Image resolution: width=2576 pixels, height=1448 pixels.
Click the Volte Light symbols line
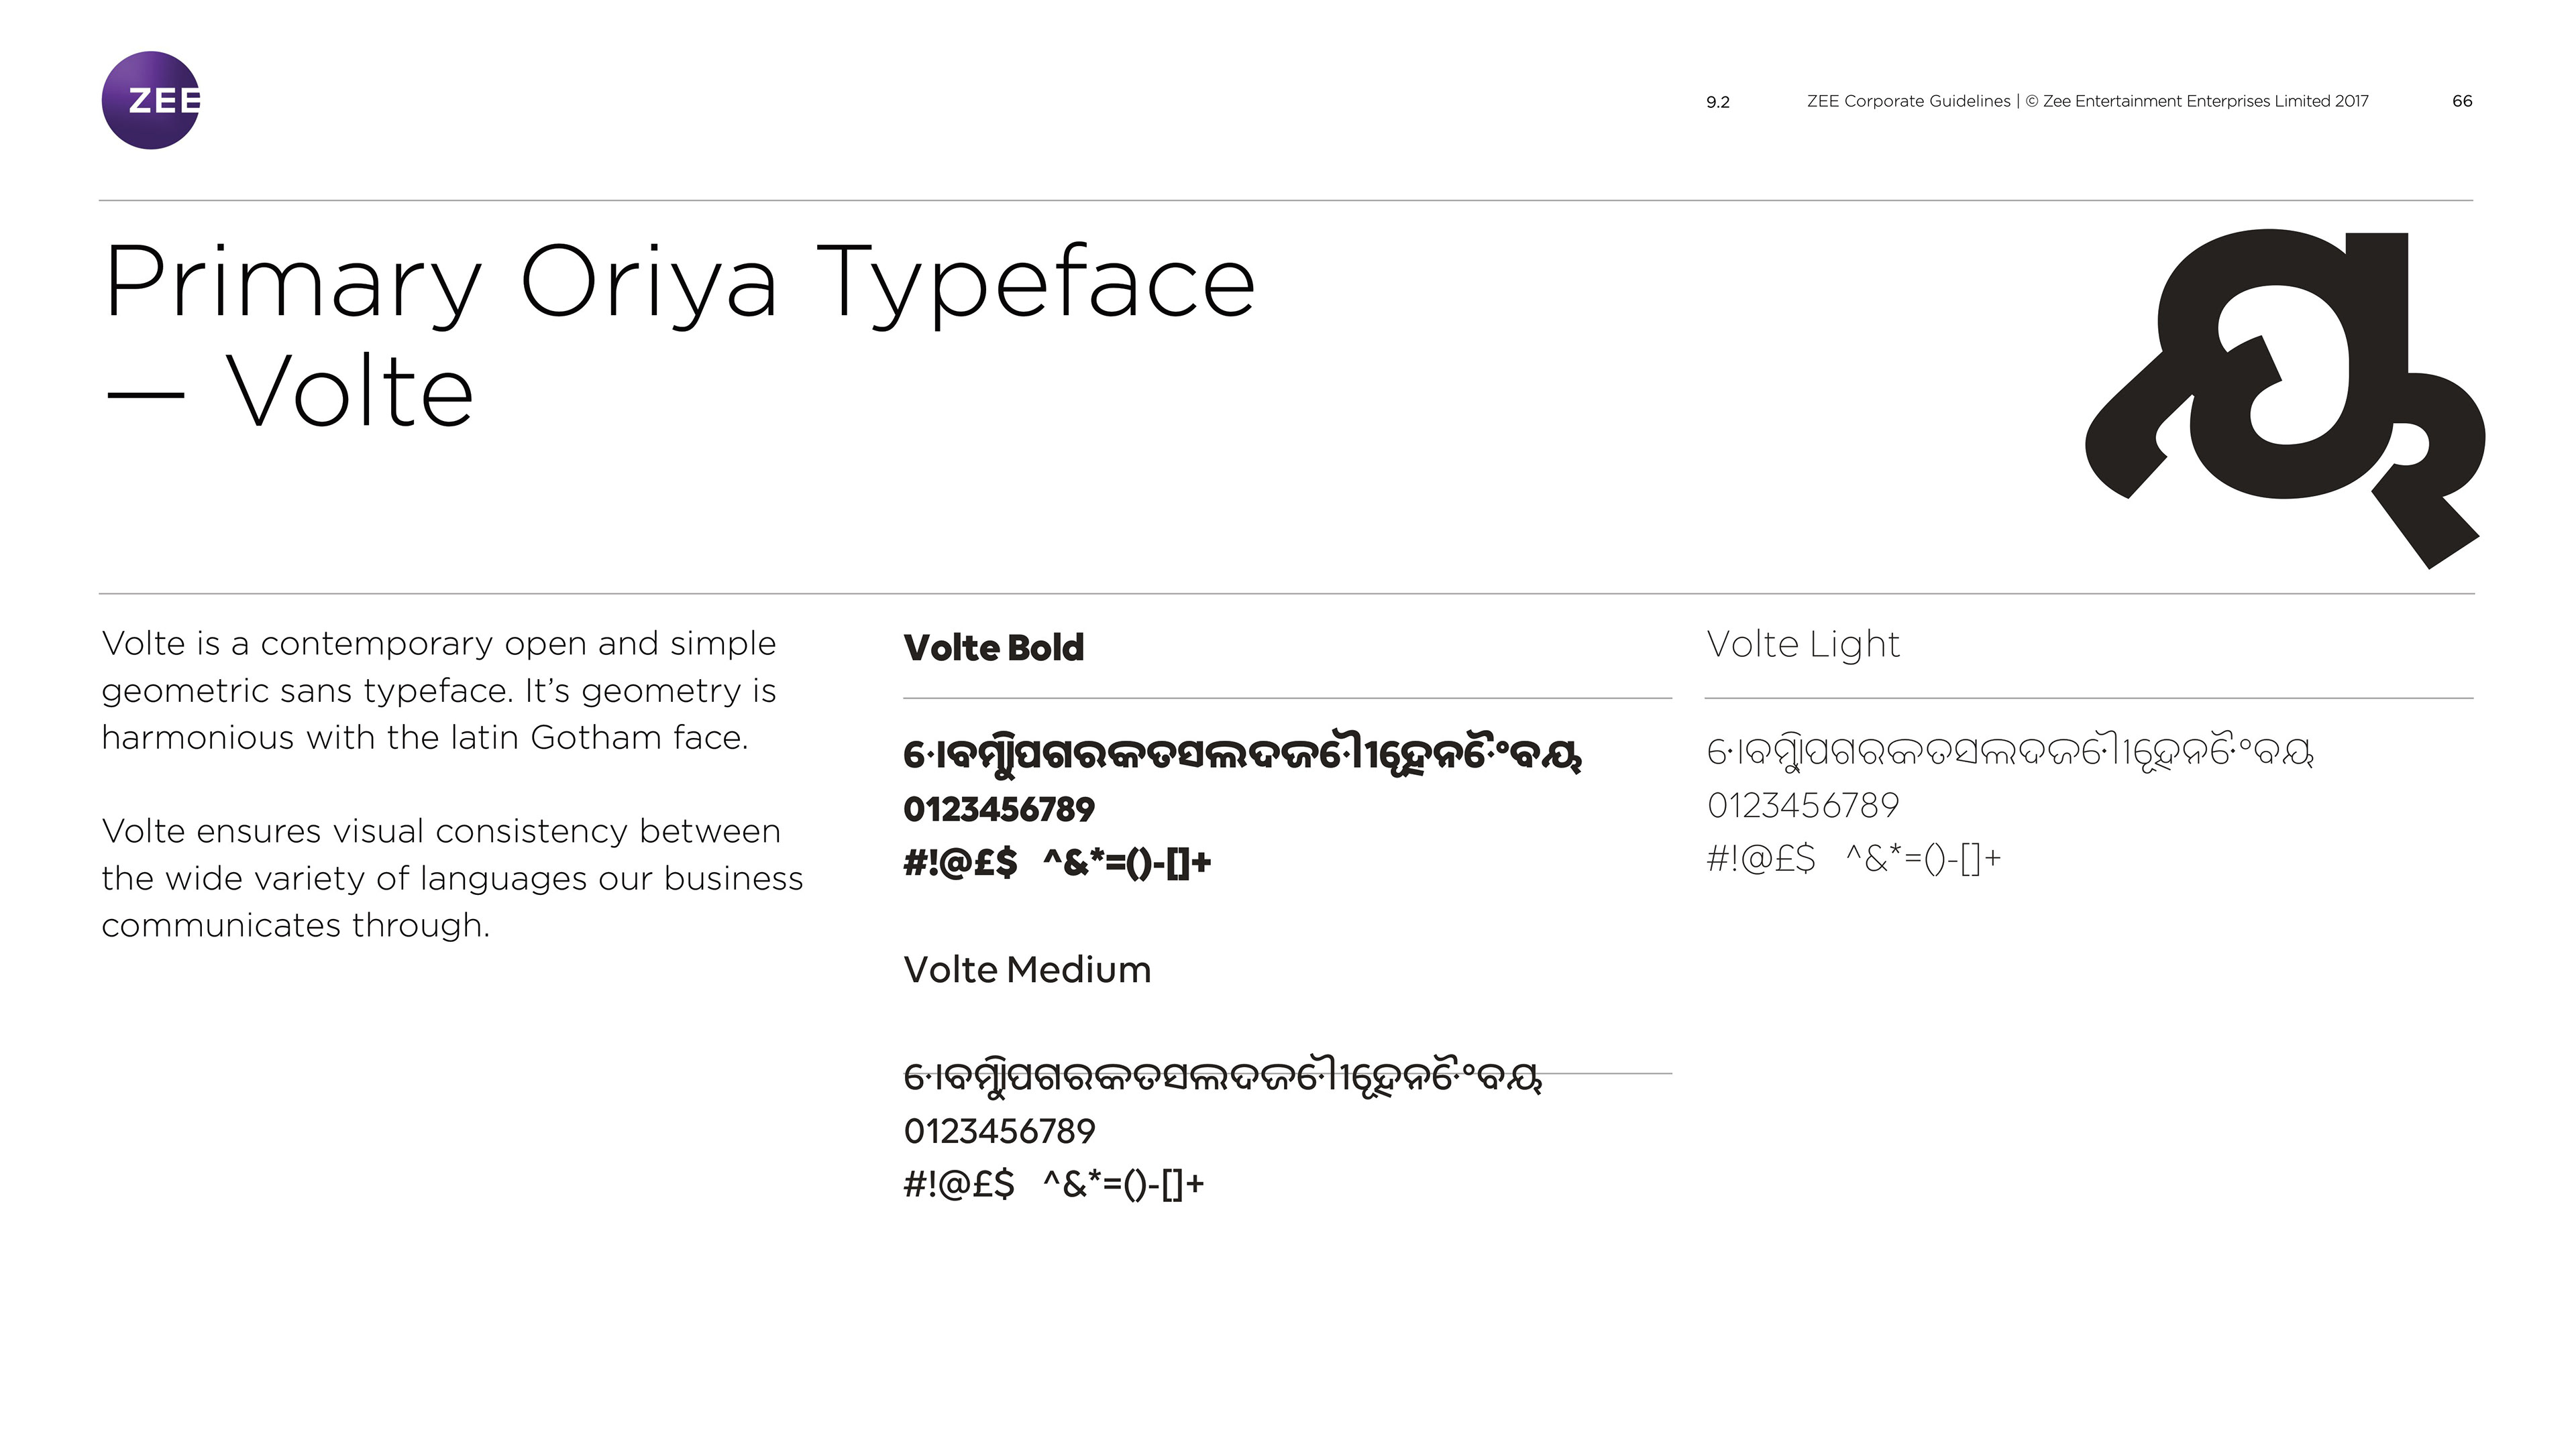(x=1853, y=858)
